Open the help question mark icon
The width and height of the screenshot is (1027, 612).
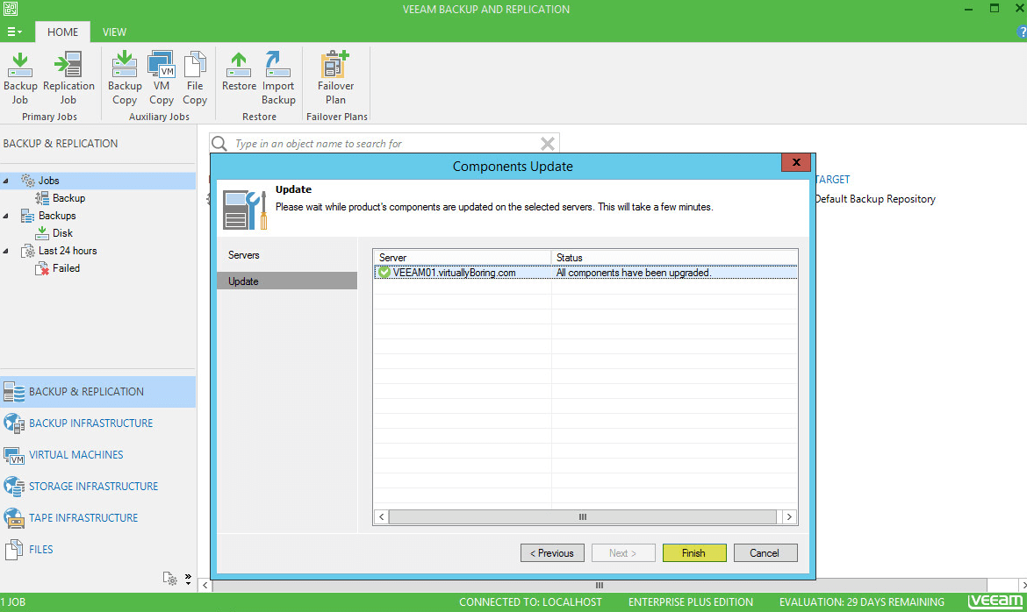(1022, 32)
